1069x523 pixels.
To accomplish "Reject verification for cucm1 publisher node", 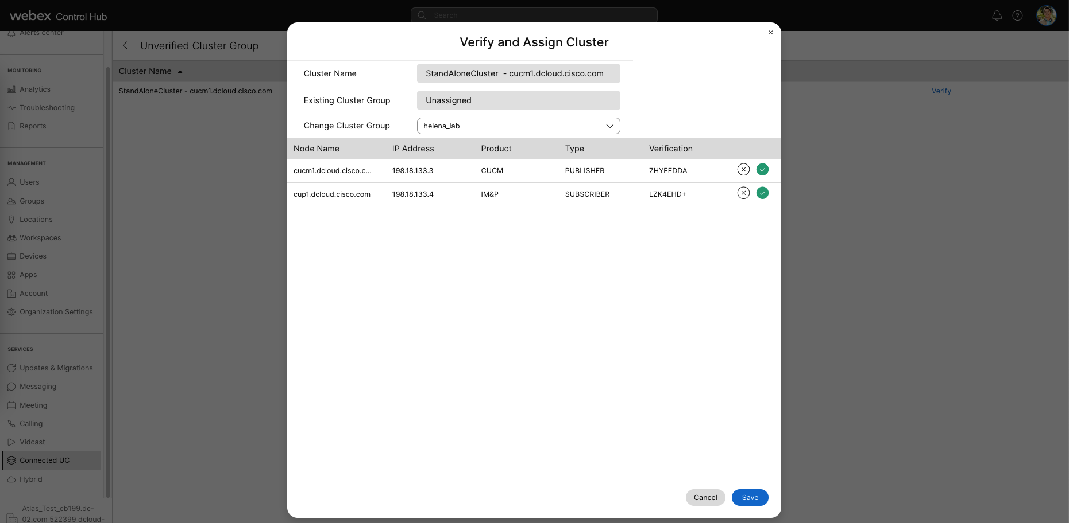I will pyautogui.click(x=743, y=170).
